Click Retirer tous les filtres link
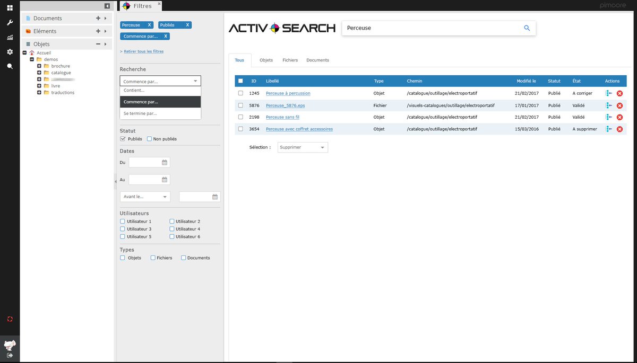637x363 pixels. 143,51
